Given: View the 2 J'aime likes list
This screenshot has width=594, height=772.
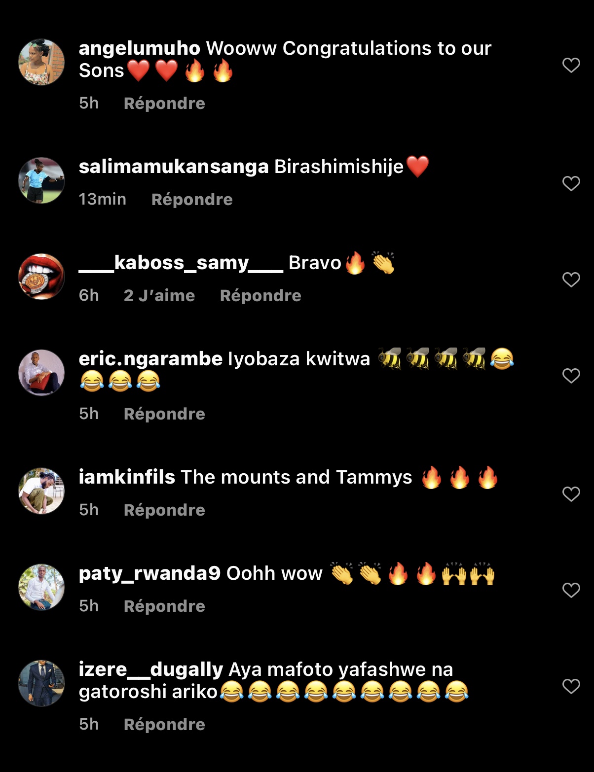Looking at the screenshot, I should pos(159,296).
